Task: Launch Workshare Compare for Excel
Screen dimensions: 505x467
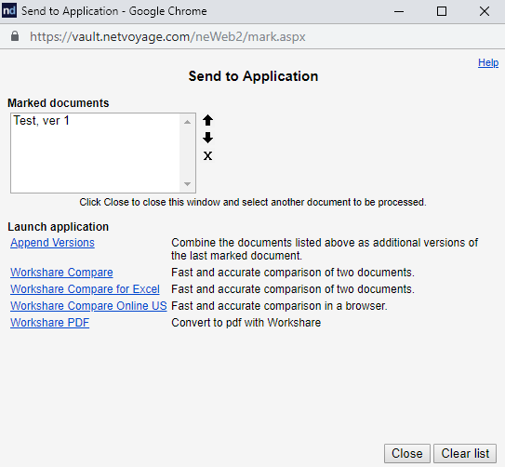Action: point(85,289)
